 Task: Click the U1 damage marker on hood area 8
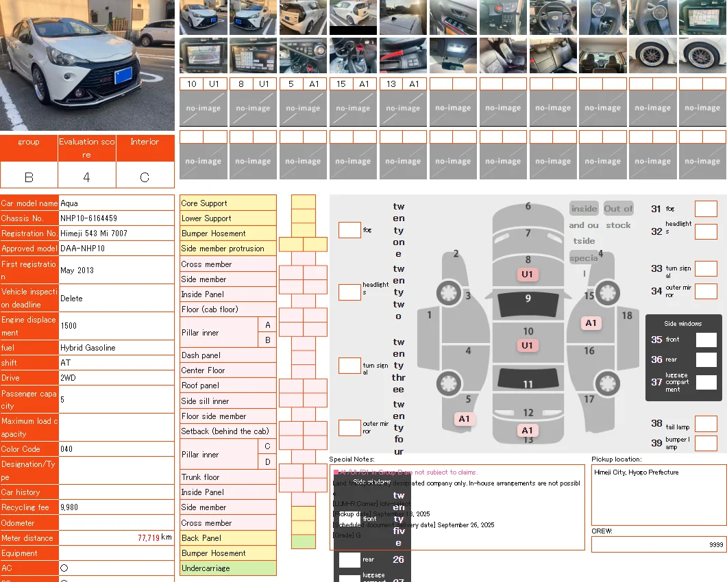(x=527, y=275)
